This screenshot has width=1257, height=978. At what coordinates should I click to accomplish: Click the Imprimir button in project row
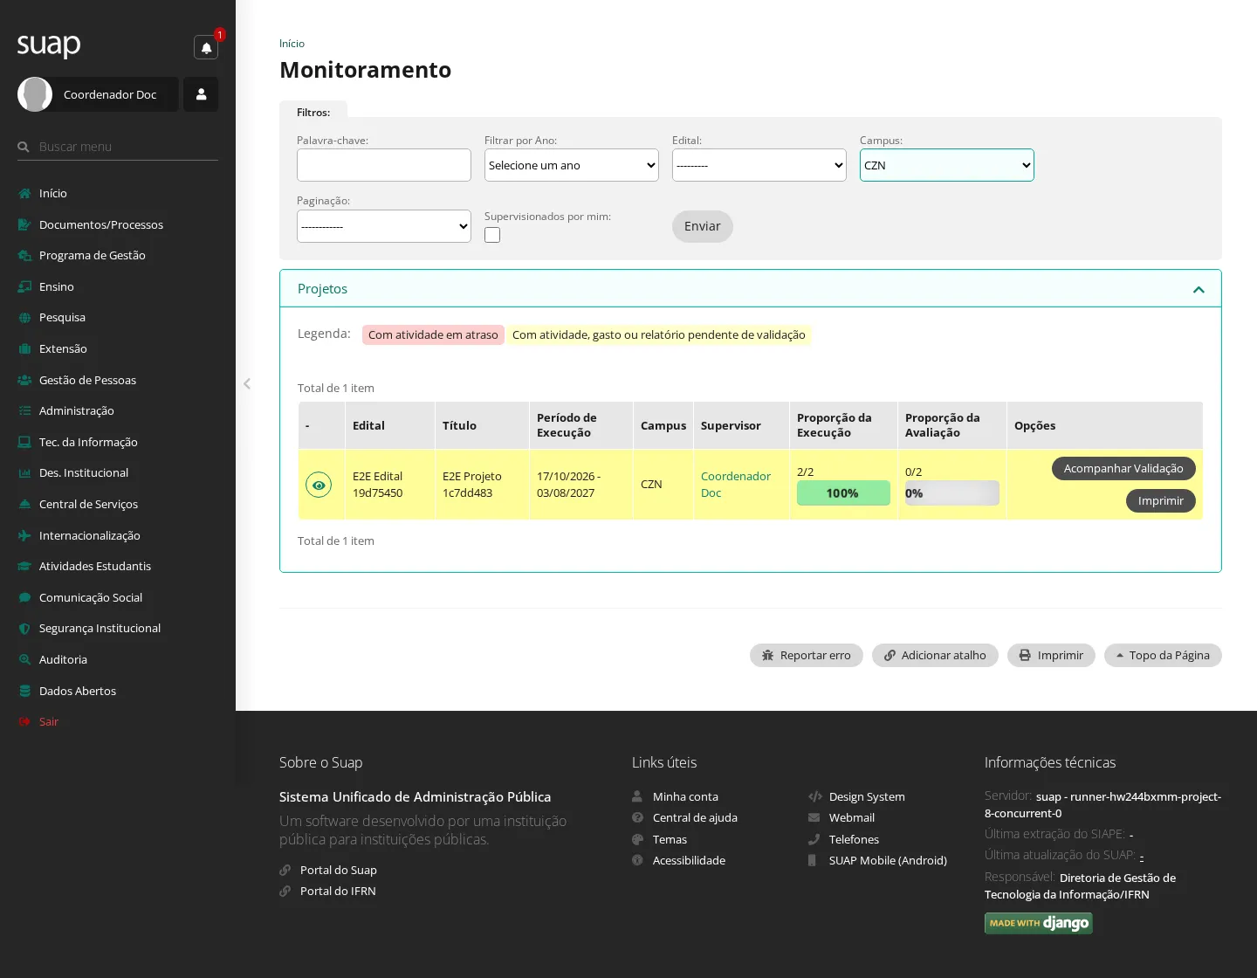[1161, 501]
